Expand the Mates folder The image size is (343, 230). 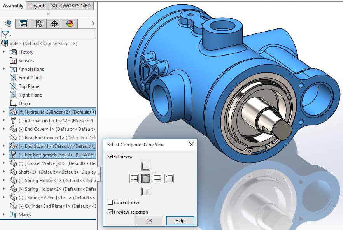coord(4,214)
